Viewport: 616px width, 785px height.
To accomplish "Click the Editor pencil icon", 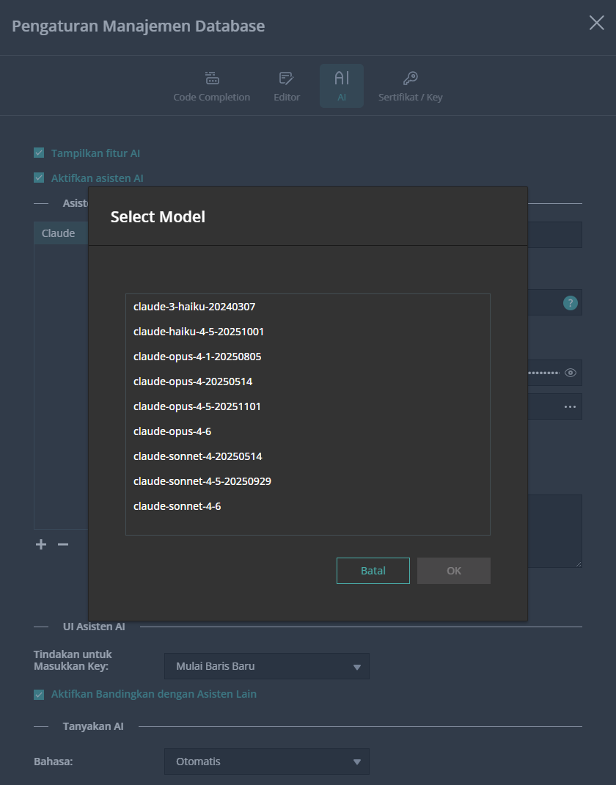I will tap(287, 78).
